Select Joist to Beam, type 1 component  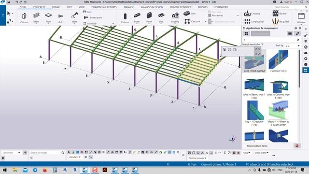click(254, 89)
